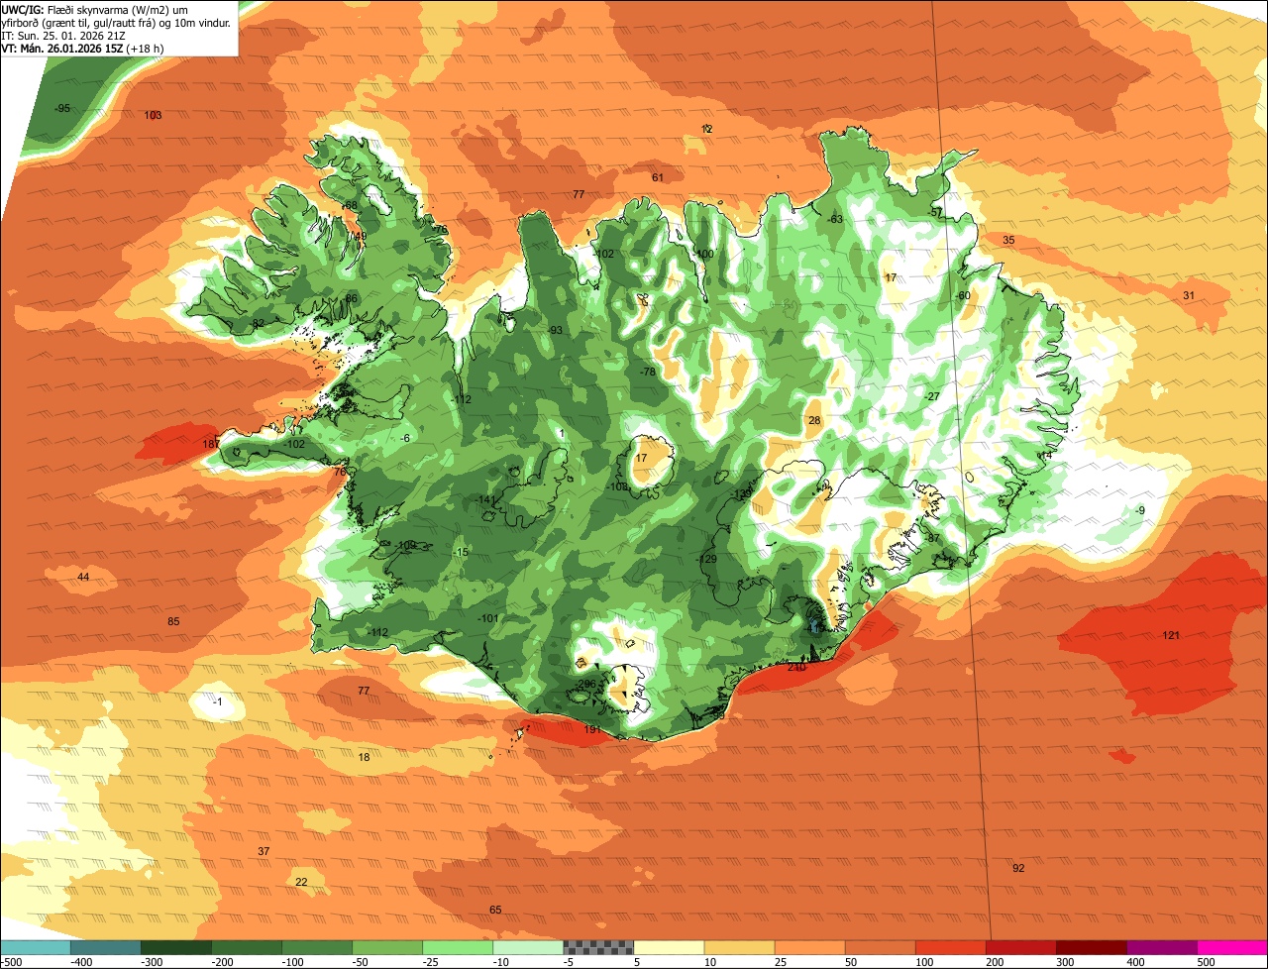
Task: Click the map value '37' in the southwest ocean
Action: [264, 852]
